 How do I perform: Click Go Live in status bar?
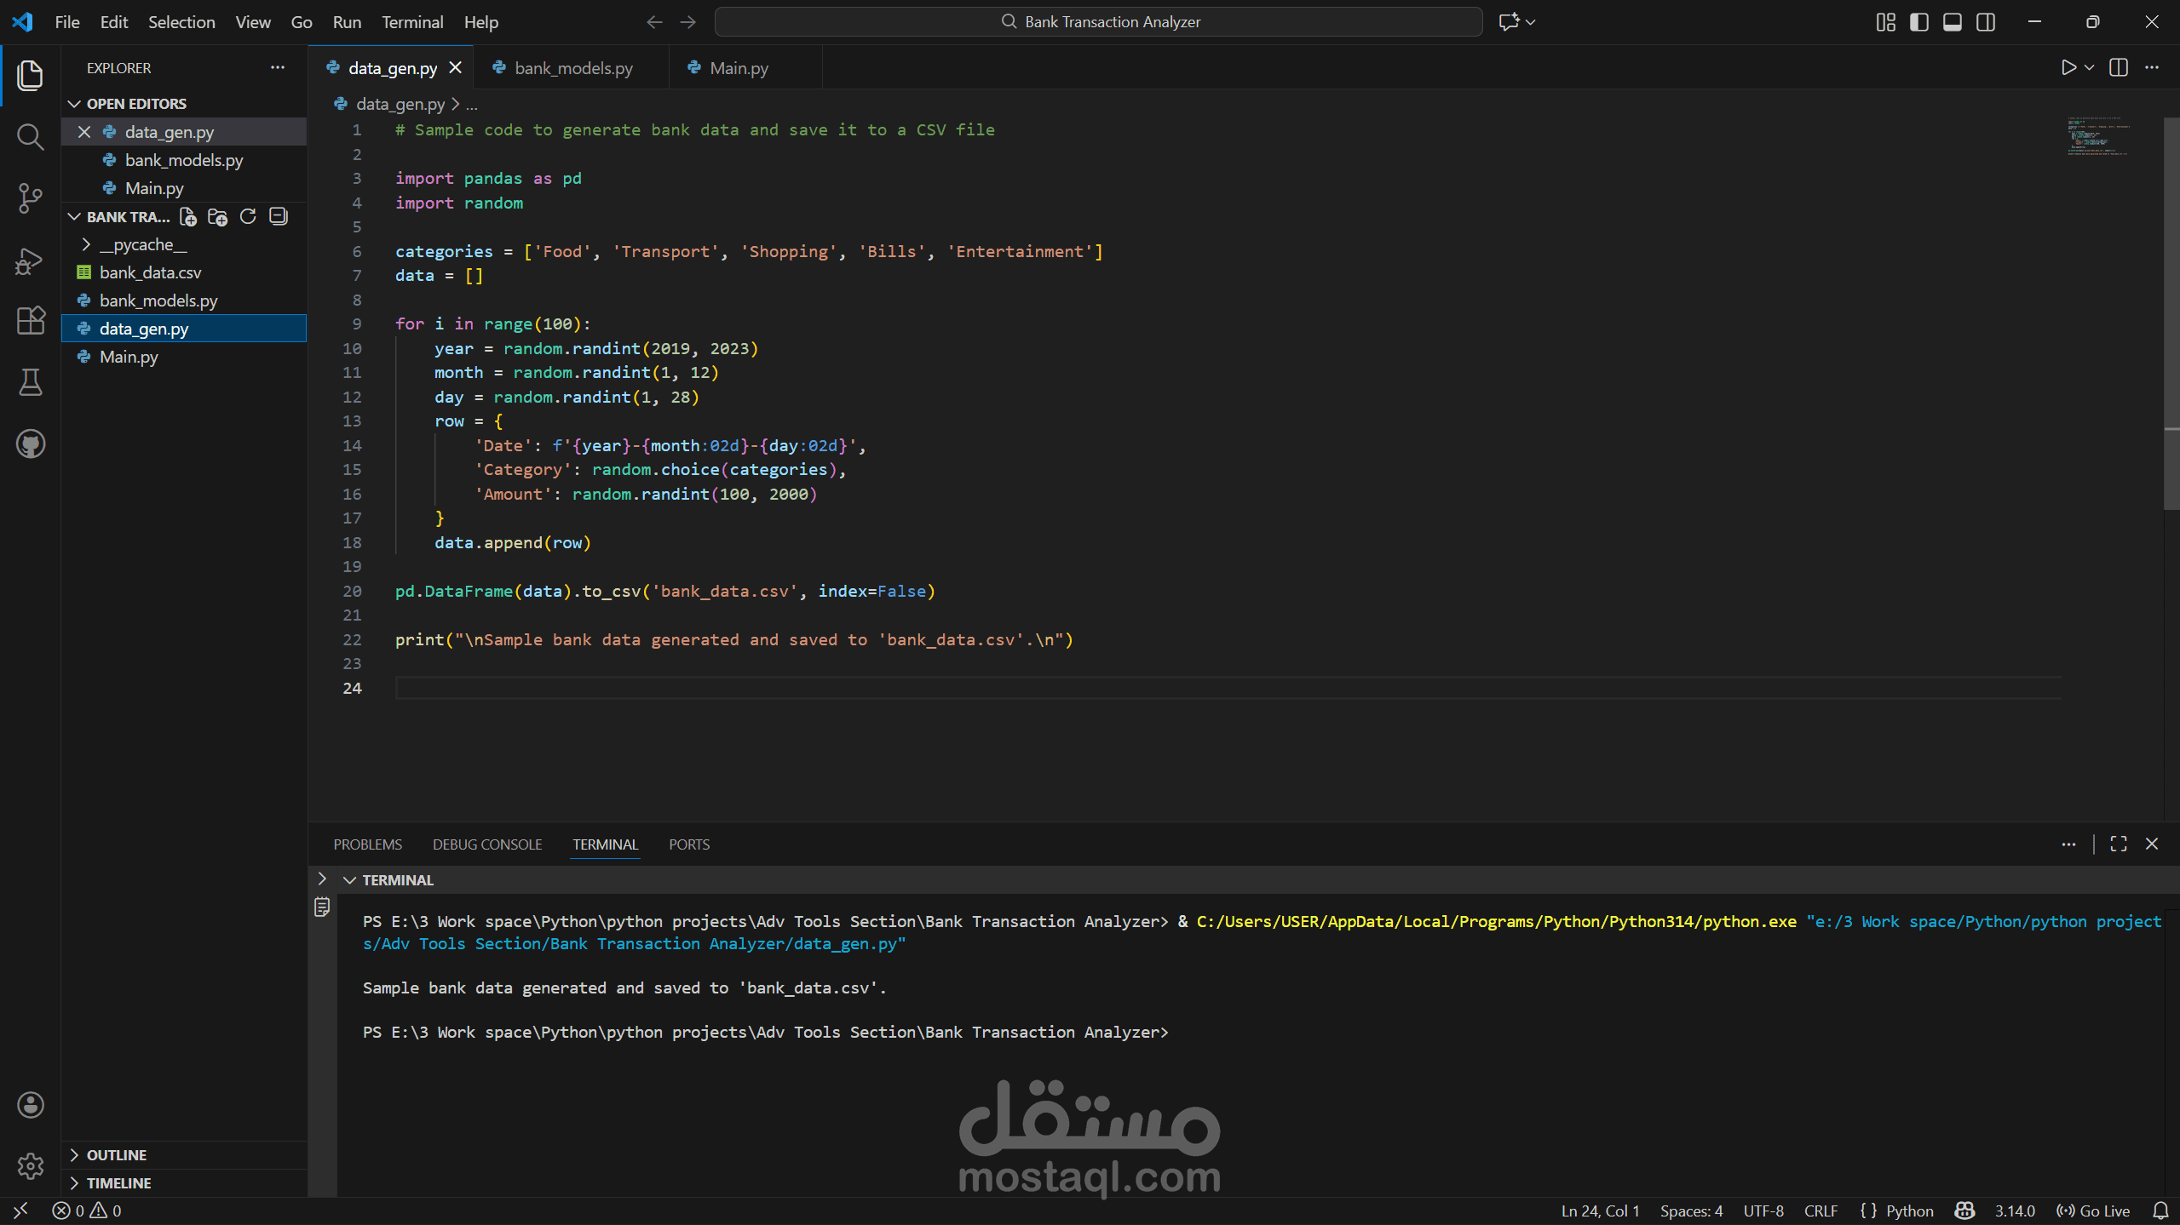tap(2093, 1211)
